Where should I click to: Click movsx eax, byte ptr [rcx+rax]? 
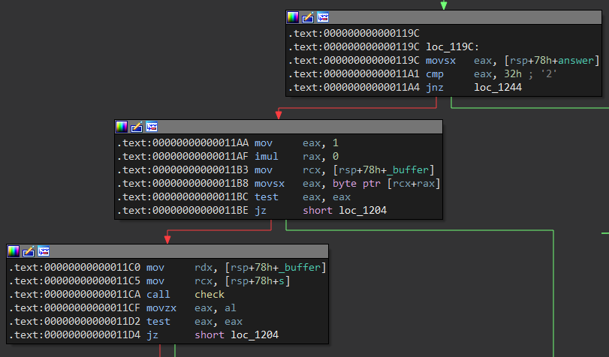pyautogui.click(x=347, y=184)
